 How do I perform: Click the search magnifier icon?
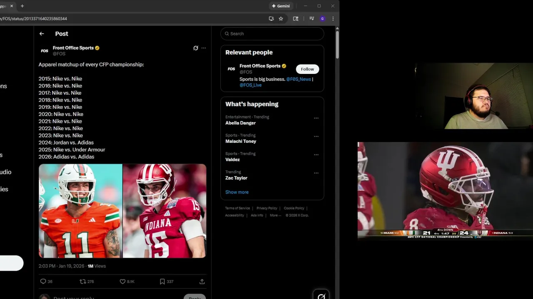227,34
